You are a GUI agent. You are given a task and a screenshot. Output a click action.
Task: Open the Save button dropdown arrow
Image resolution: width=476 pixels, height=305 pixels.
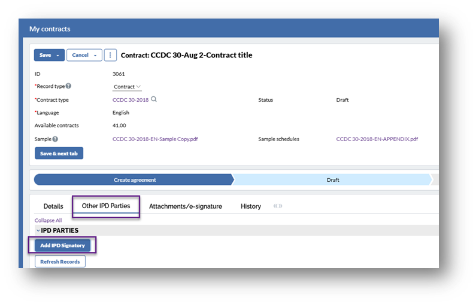pos(58,55)
